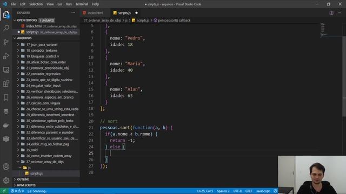Click VS Code logo in title bar
This screenshot has width=346, height=194.
point(5,4)
